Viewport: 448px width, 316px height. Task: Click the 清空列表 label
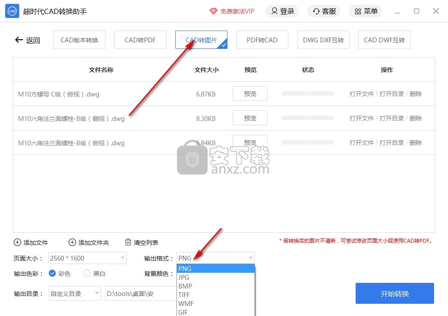(x=146, y=243)
